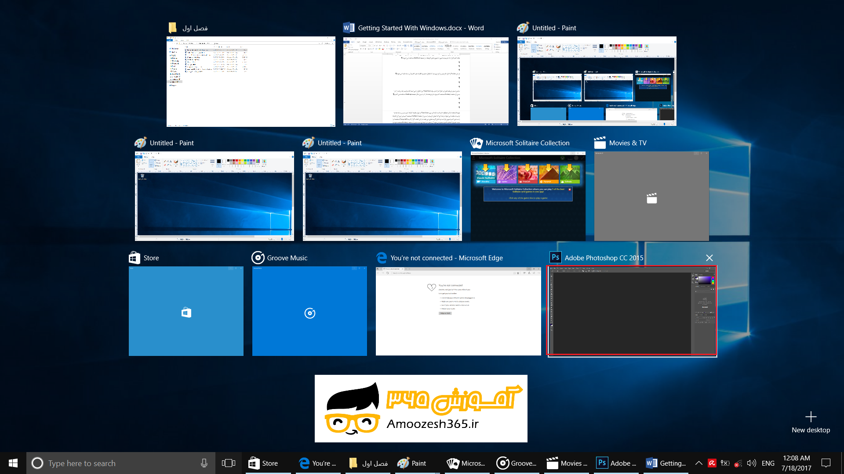Open Movies & TV taskbar button
Image resolution: width=844 pixels, height=474 pixels.
pyautogui.click(x=567, y=463)
